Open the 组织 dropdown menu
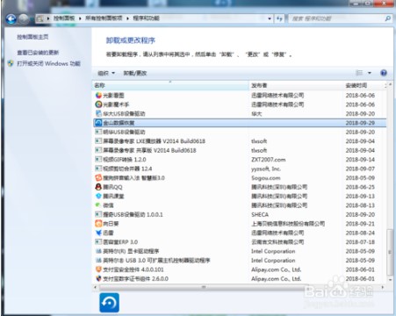The width and height of the screenshot is (396, 316). tap(106, 73)
